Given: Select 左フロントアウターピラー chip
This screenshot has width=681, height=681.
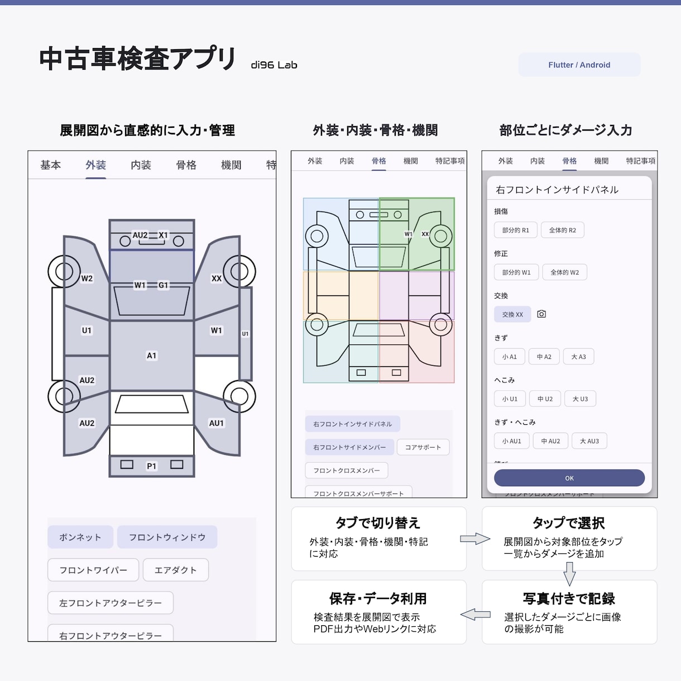Looking at the screenshot, I should click(111, 603).
